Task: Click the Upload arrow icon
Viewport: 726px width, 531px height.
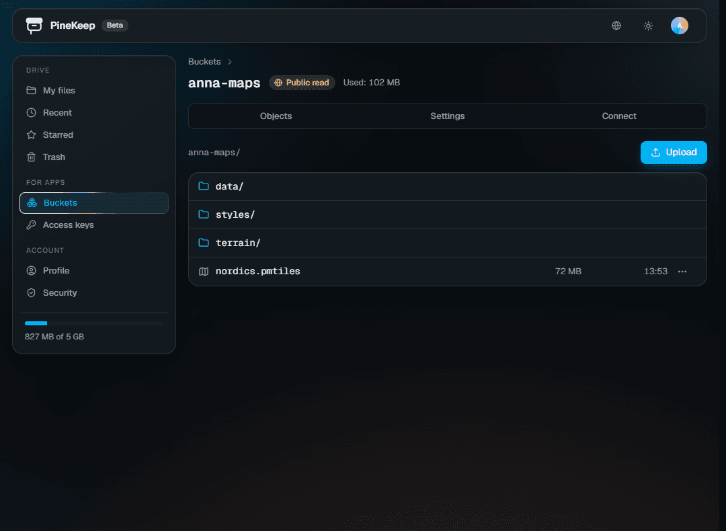Action: pyautogui.click(x=655, y=153)
